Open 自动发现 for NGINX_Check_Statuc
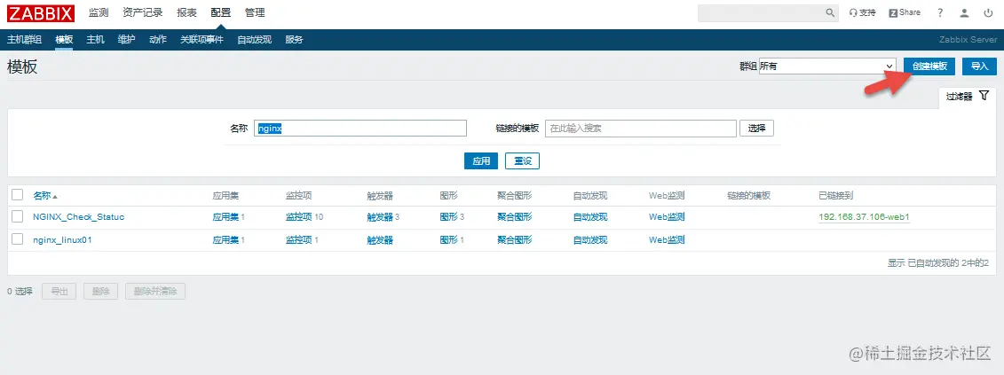Screen dimensions: 1004x375 pyautogui.click(x=590, y=217)
